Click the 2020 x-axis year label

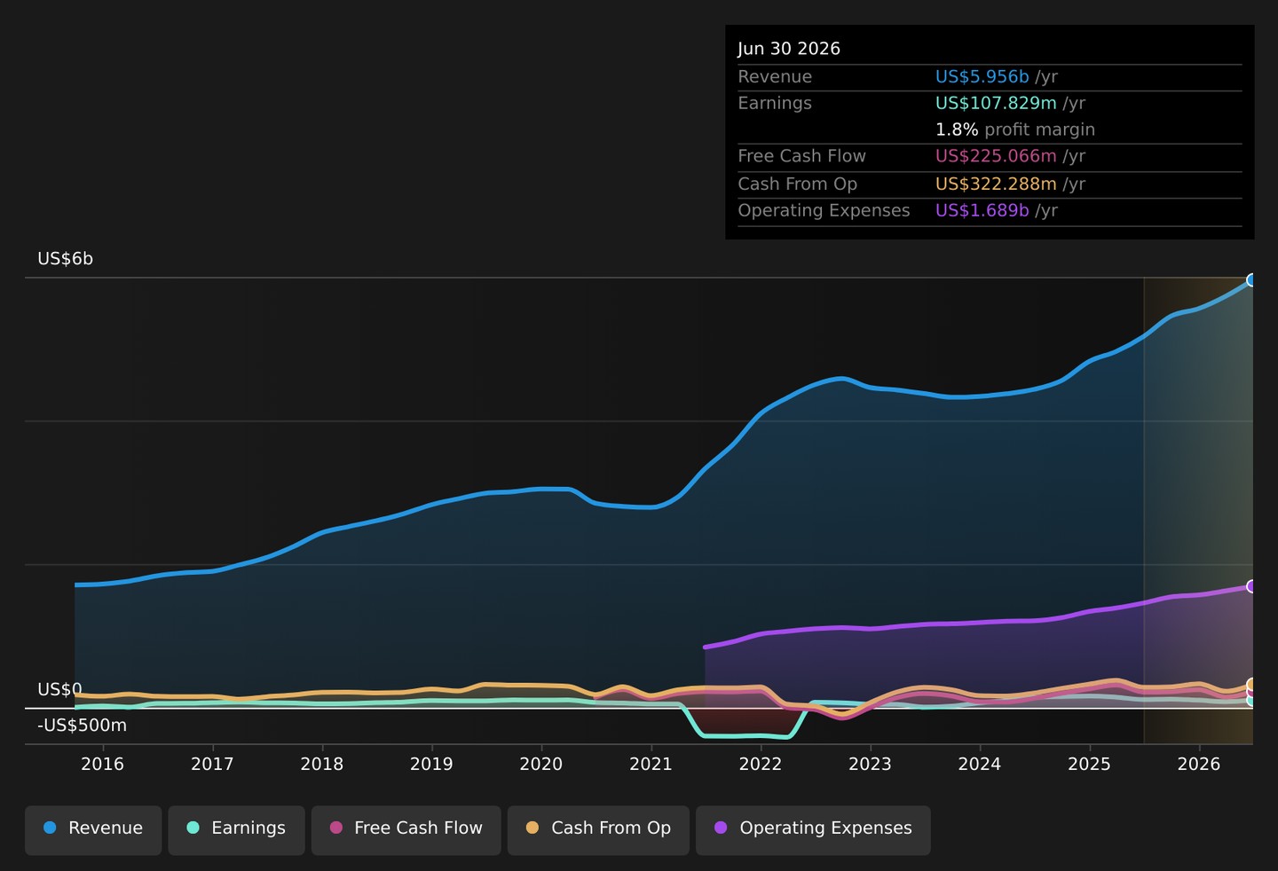pos(541,765)
